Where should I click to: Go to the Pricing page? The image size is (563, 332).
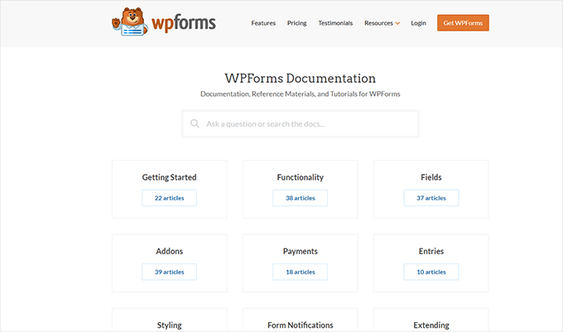coord(296,23)
